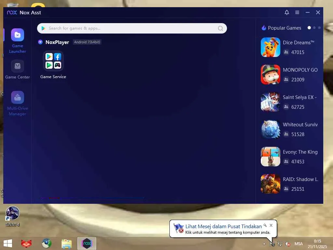Click the search field for games & apps
This screenshot has width=333, height=250.
point(132,28)
